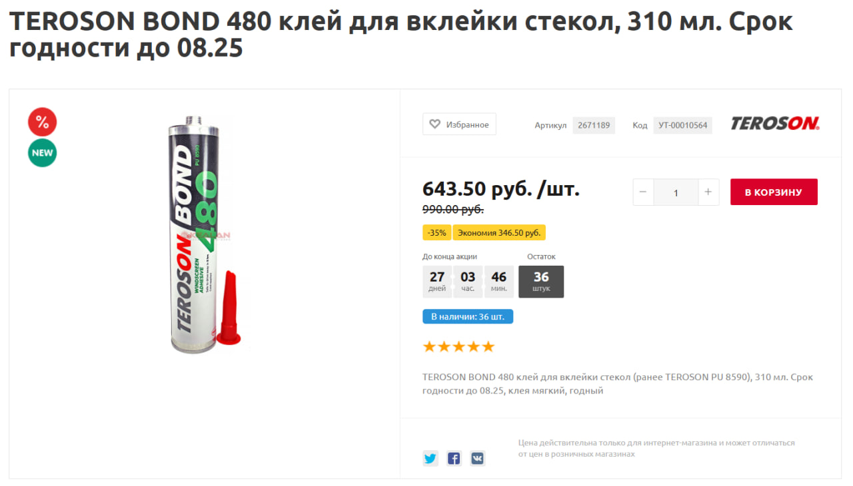Decrease quantity with the minus button

(x=643, y=192)
